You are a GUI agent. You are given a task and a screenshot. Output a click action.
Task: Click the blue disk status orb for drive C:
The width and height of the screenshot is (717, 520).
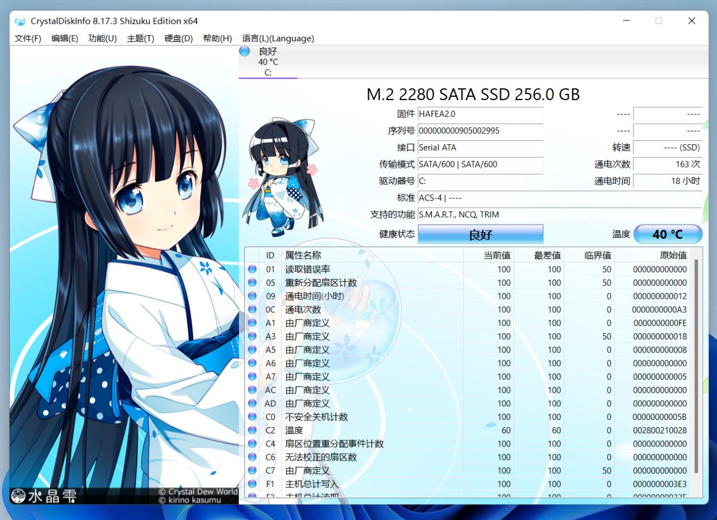[244, 51]
